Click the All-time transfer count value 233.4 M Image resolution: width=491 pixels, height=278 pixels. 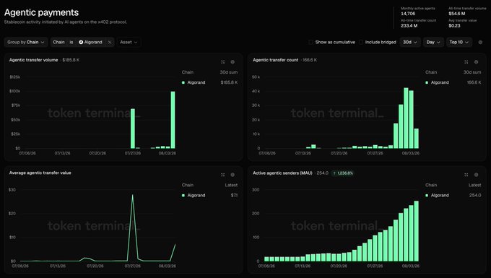pos(409,26)
